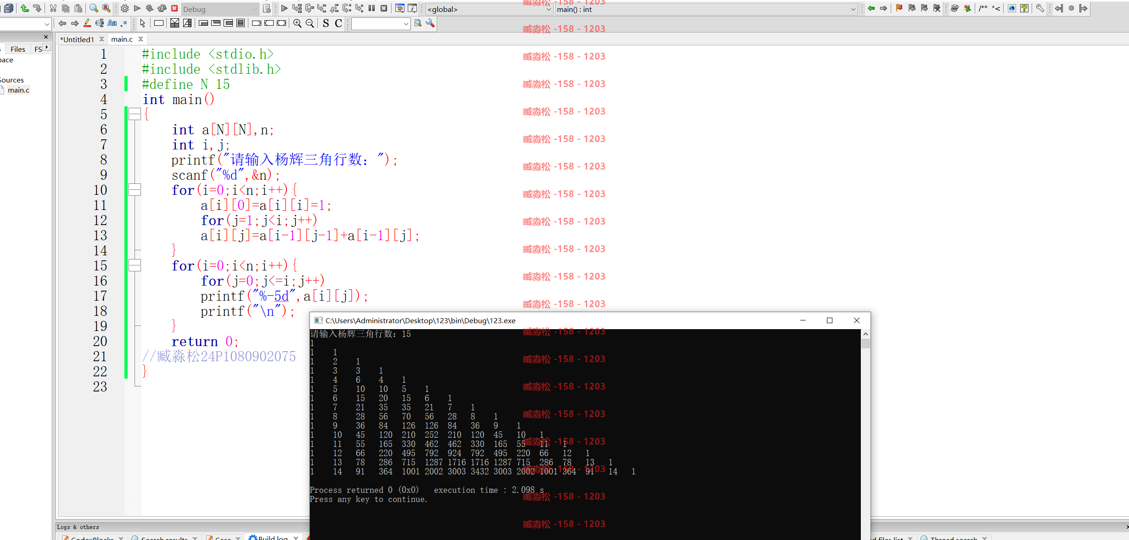Run the search beside the text dropdown

tap(418, 23)
